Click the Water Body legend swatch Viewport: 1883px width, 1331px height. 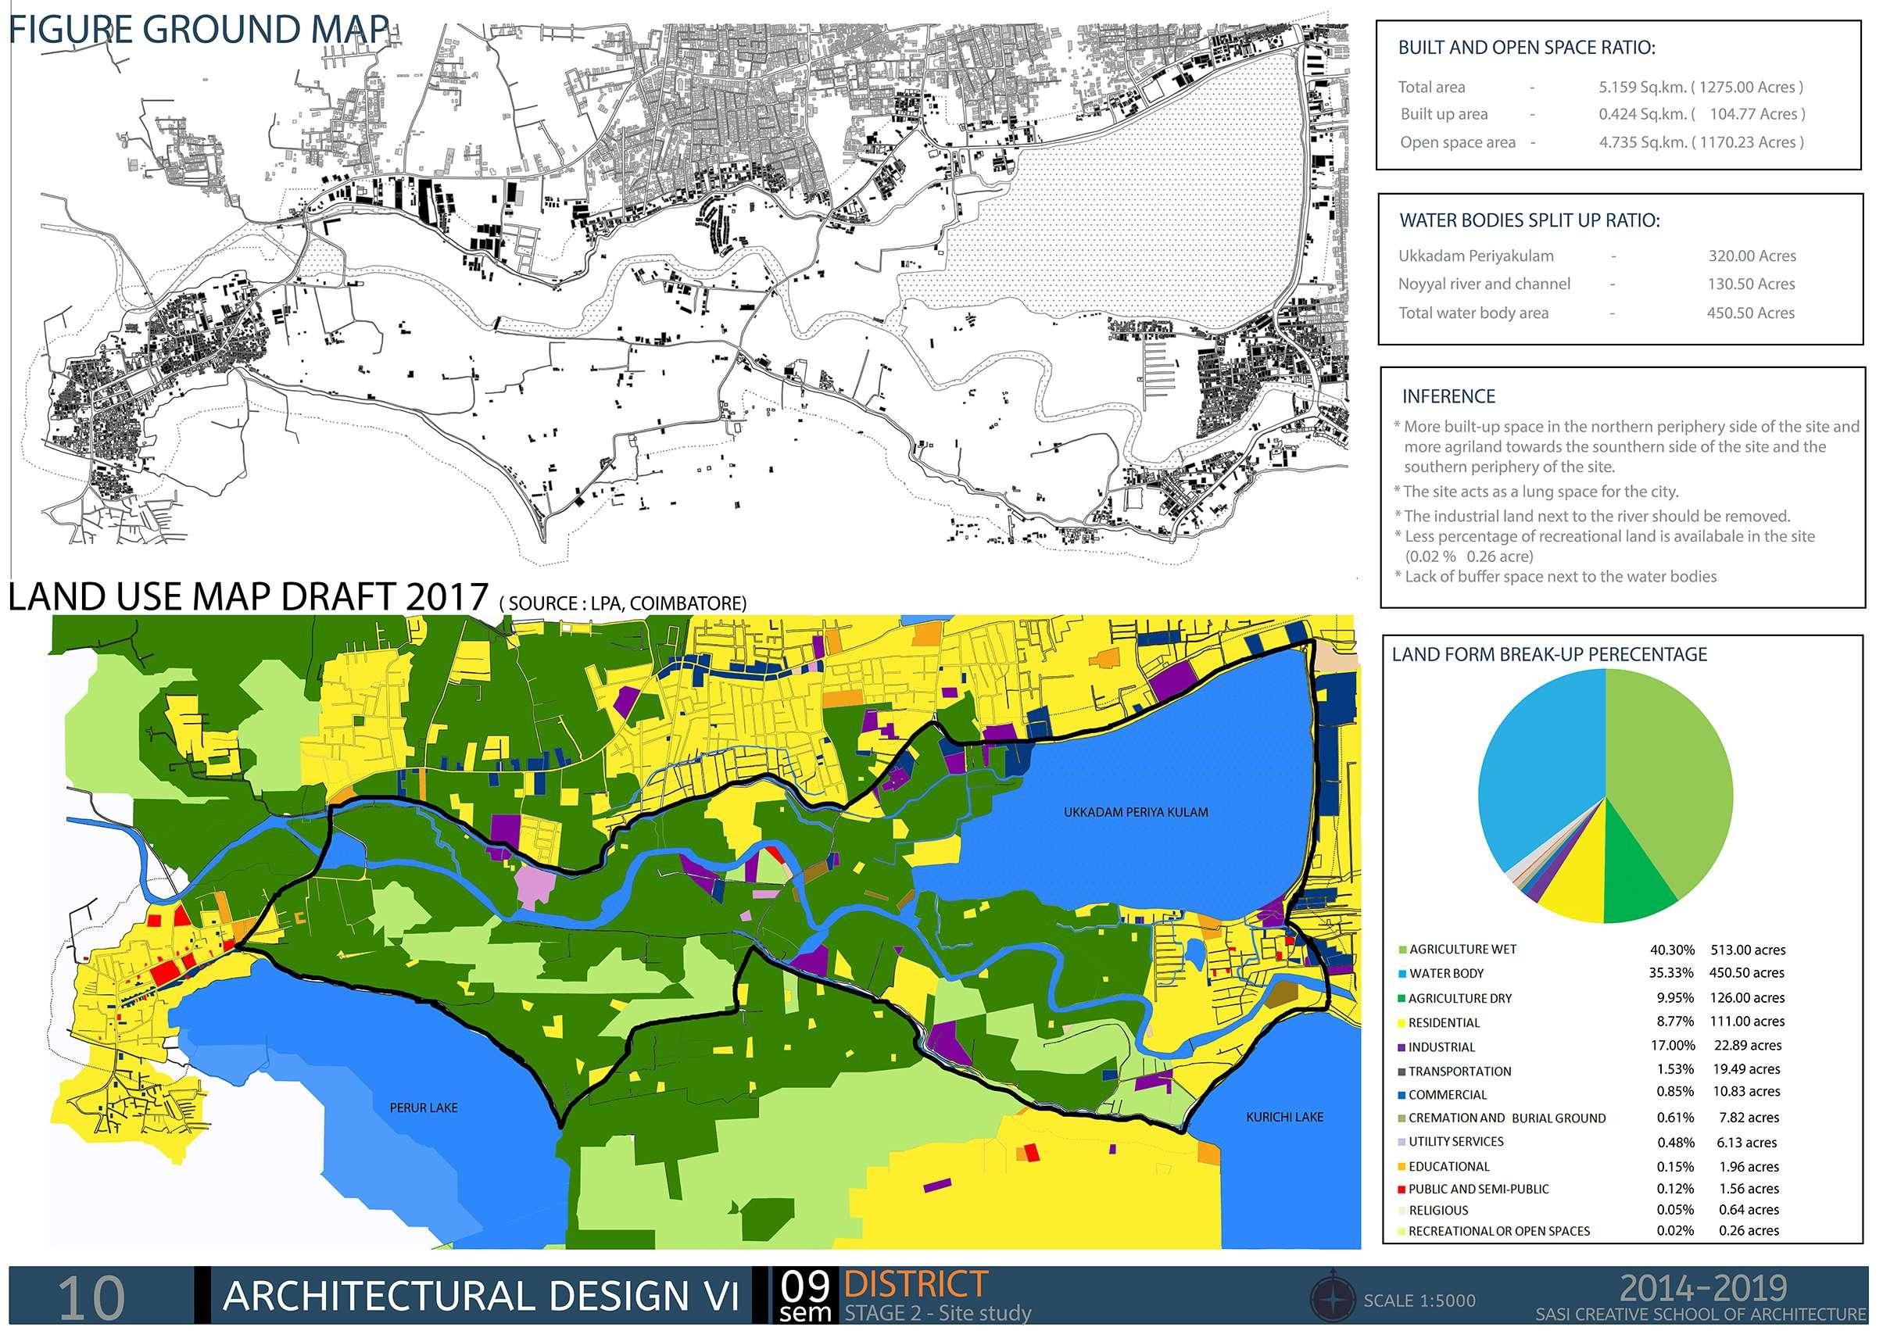pos(1403,975)
